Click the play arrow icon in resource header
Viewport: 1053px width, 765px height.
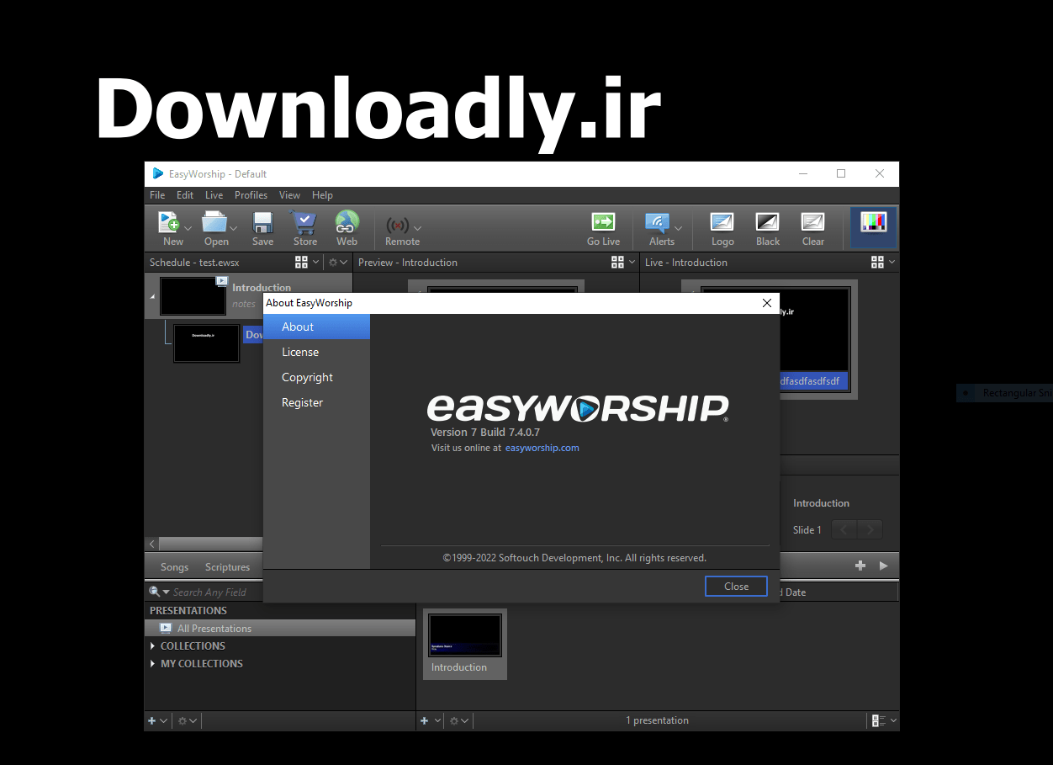(x=883, y=566)
